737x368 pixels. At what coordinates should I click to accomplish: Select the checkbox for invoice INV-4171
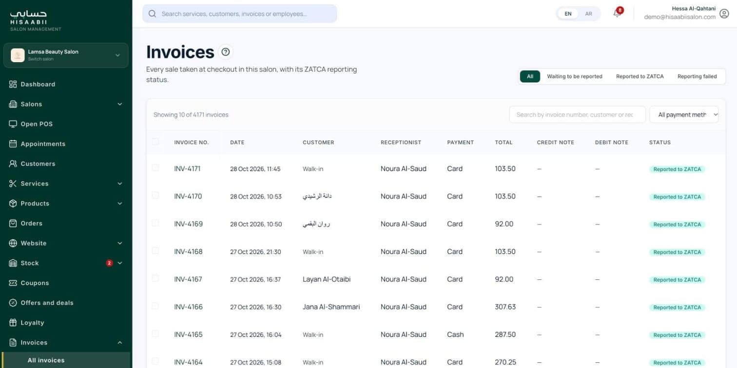[155, 168]
